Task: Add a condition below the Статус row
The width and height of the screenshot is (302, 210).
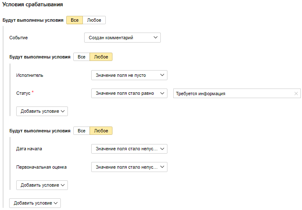Action: point(42,111)
